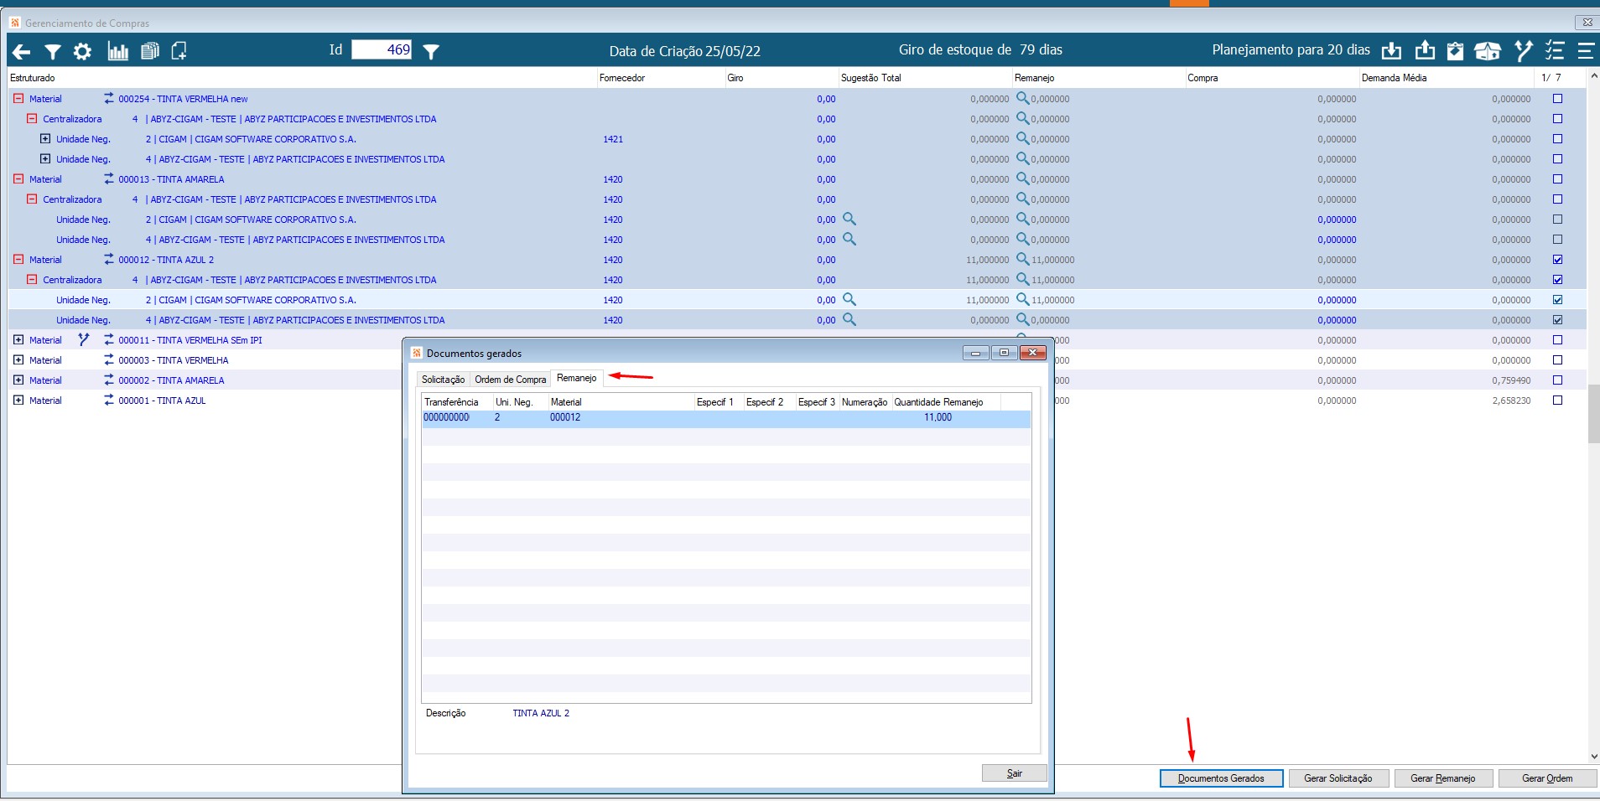Collapse the 000012 TINTA AZUL 2 material

(x=18, y=259)
